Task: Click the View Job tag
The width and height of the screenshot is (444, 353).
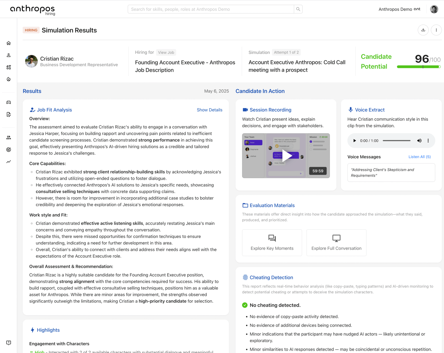Action: pyautogui.click(x=166, y=52)
